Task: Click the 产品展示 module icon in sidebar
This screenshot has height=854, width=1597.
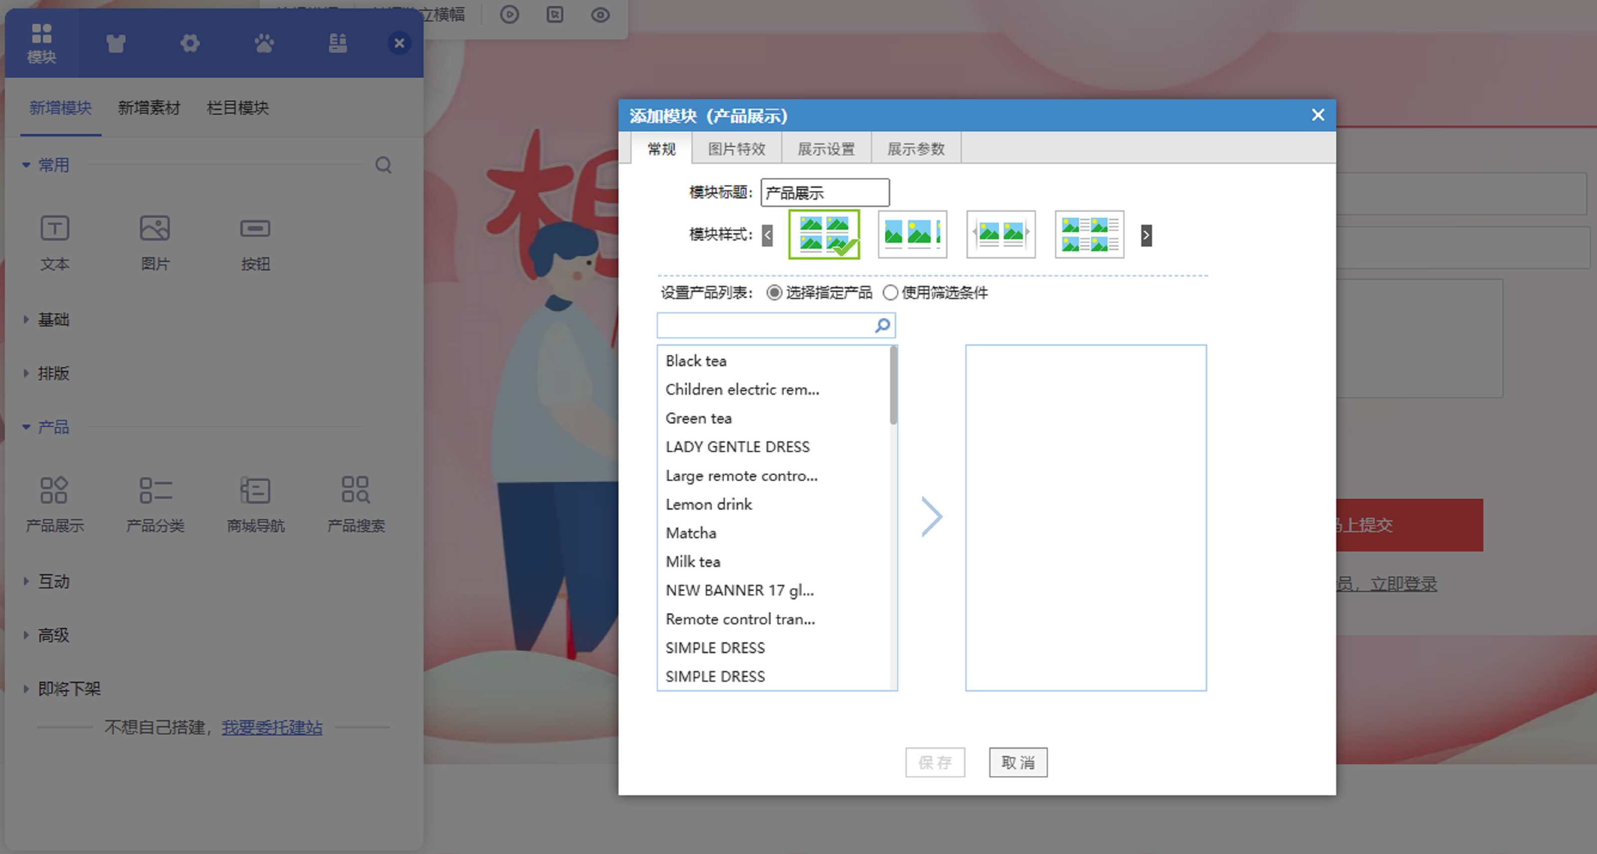Action: (54, 490)
